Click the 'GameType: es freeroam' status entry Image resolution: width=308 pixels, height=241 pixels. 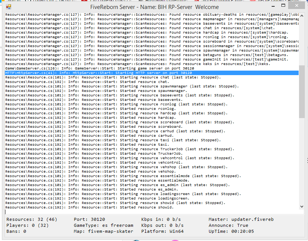click(x=103, y=226)
